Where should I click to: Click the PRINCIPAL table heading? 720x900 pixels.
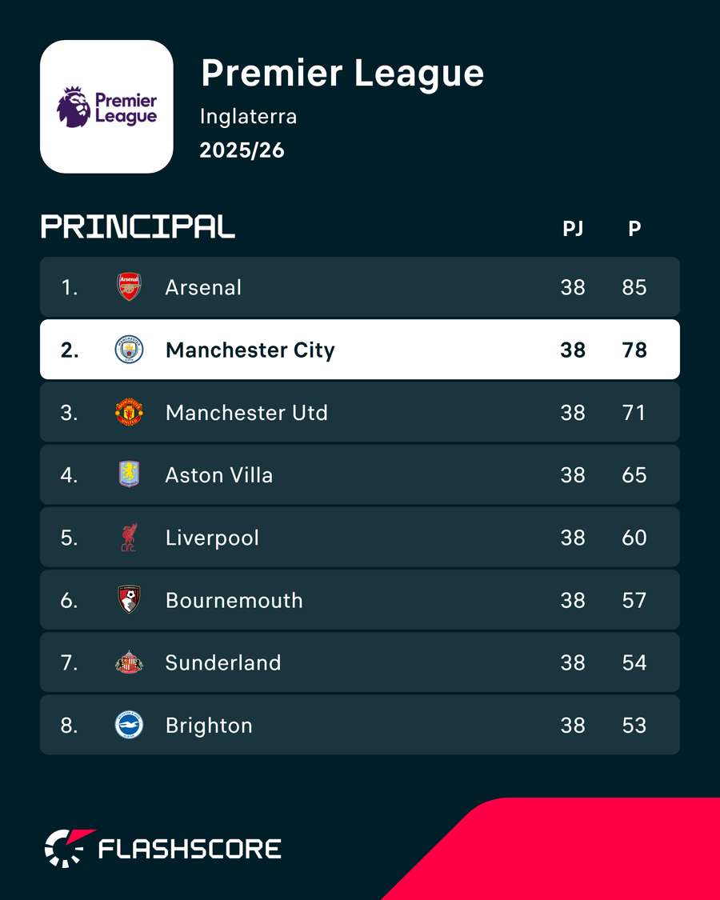click(138, 226)
